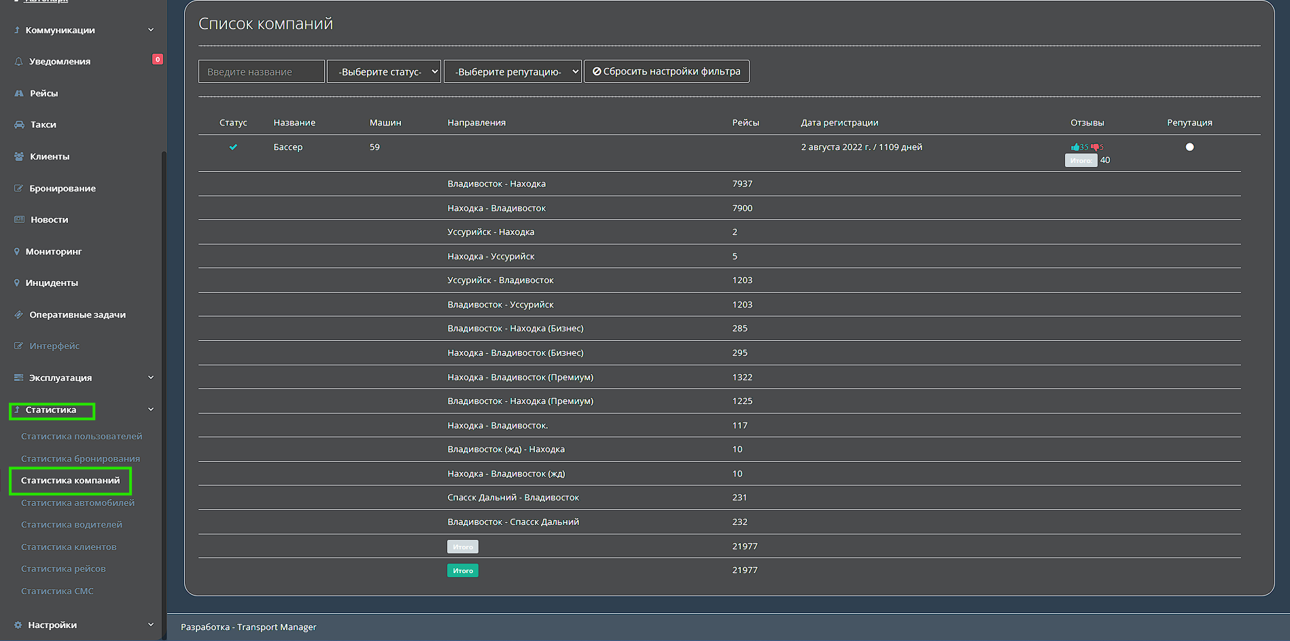Click the gear icon beside Настройки

[18, 625]
